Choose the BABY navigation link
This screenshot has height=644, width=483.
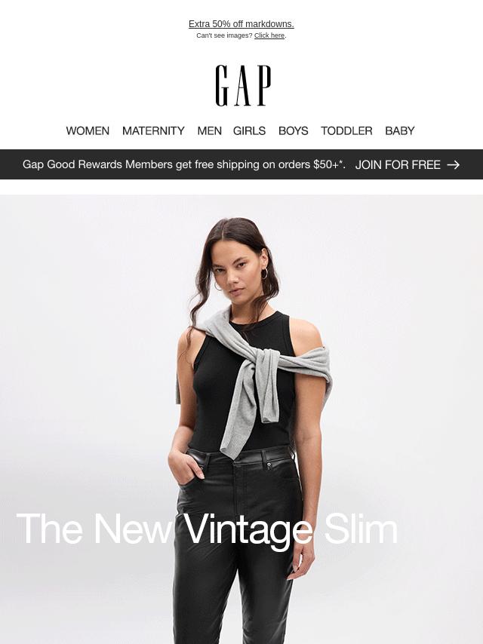point(399,130)
